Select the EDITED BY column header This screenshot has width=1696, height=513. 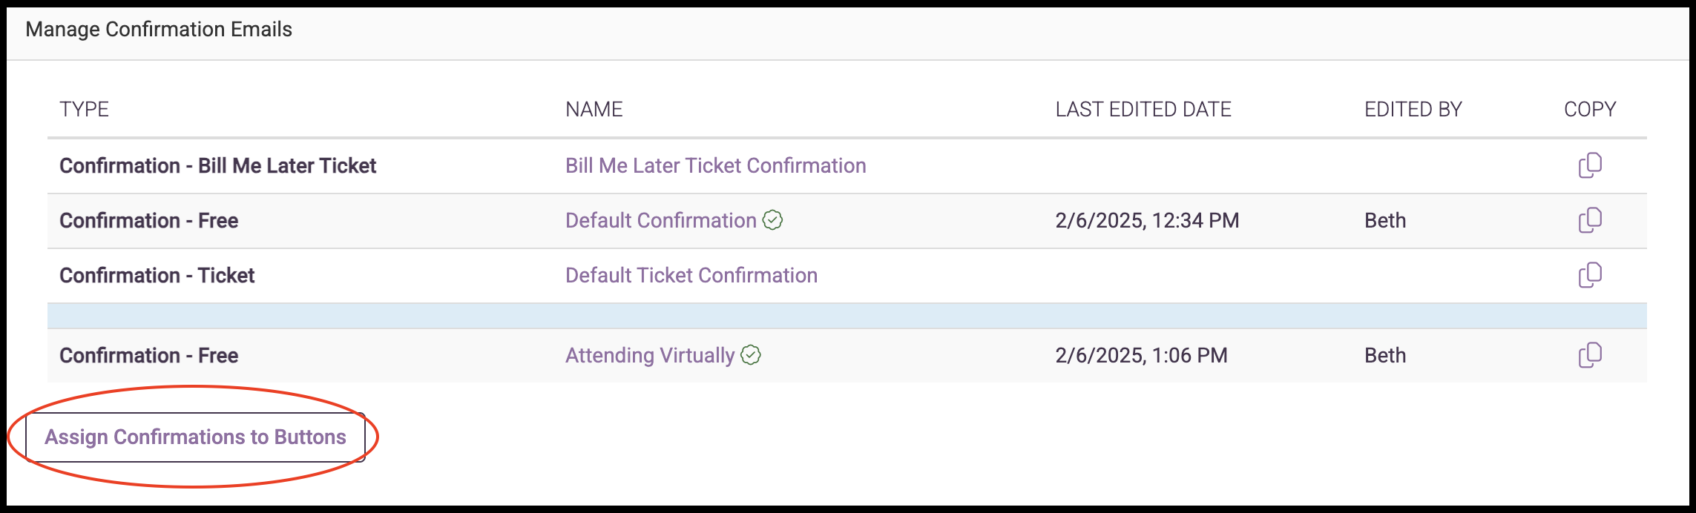coord(1413,109)
